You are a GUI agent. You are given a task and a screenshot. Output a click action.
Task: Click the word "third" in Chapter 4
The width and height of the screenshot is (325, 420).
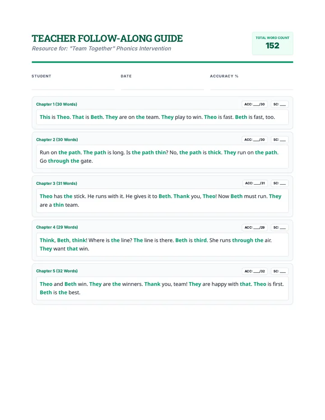tap(200, 240)
